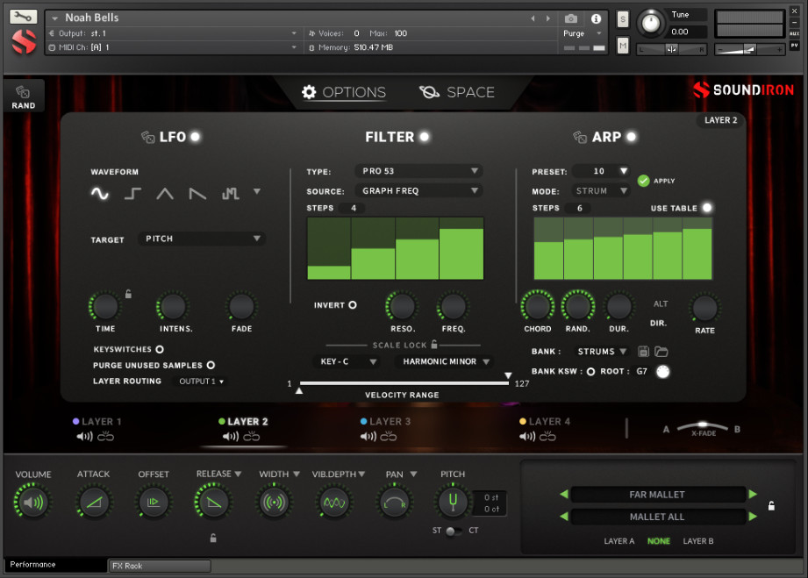Click the Solo S button
Viewport: 808px width, 578px height.
[623, 19]
